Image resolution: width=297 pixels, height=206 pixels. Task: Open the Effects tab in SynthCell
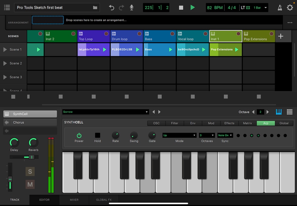tap(229, 123)
